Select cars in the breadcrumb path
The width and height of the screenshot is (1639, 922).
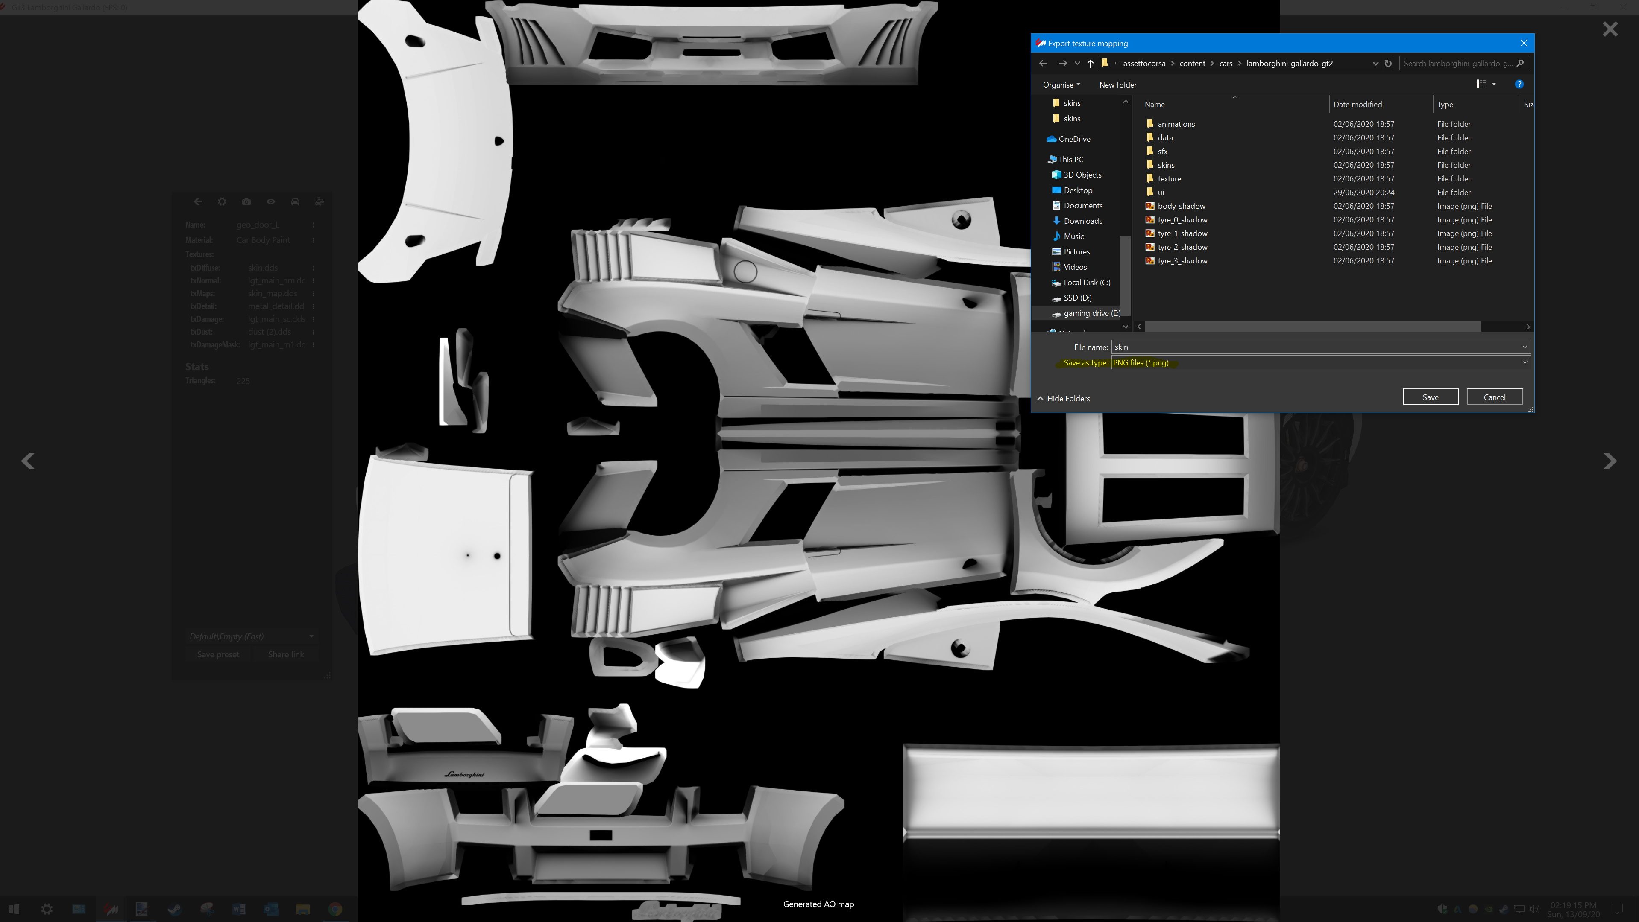[x=1226, y=64]
